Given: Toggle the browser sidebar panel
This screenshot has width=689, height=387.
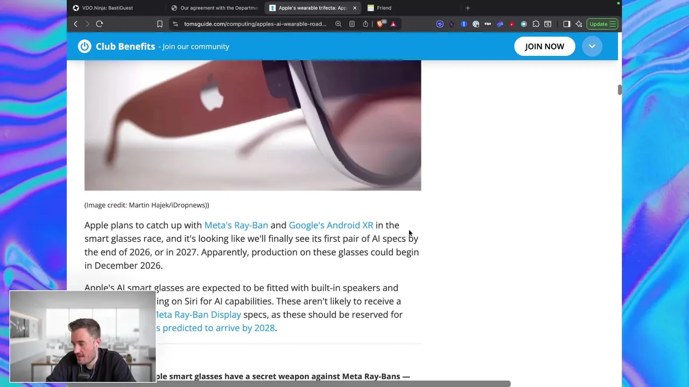Looking at the screenshot, I should [567, 24].
